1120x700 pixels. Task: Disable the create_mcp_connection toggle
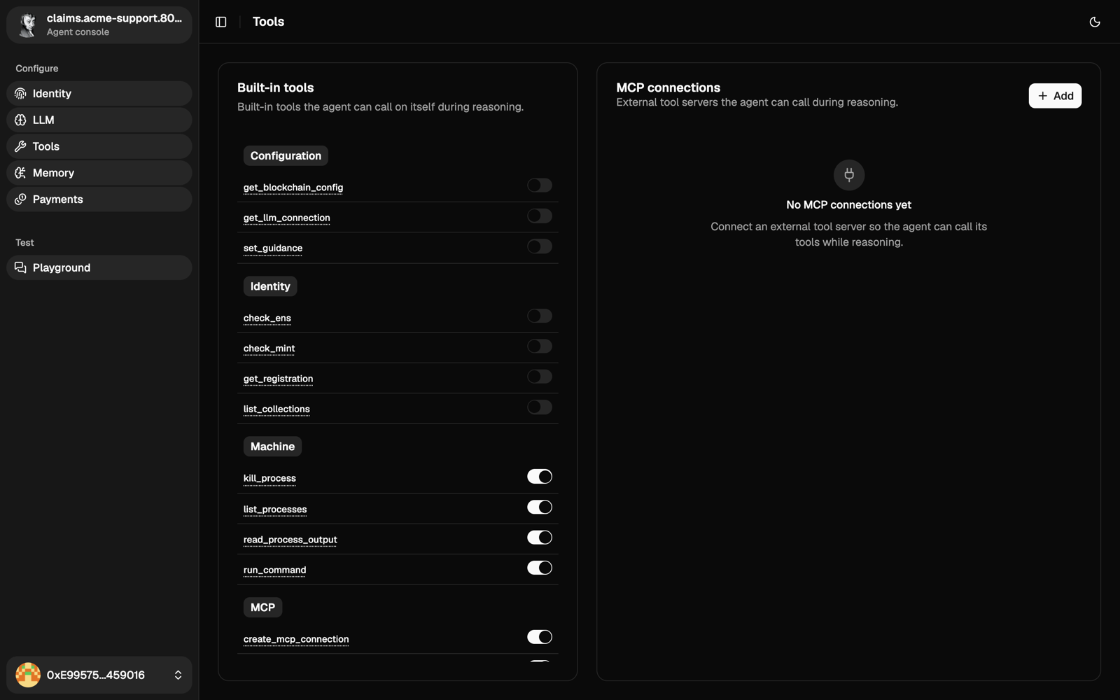click(540, 637)
